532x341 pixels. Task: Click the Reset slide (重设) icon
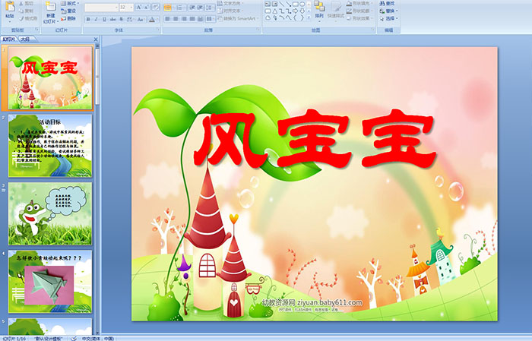[x=70, y=11]
